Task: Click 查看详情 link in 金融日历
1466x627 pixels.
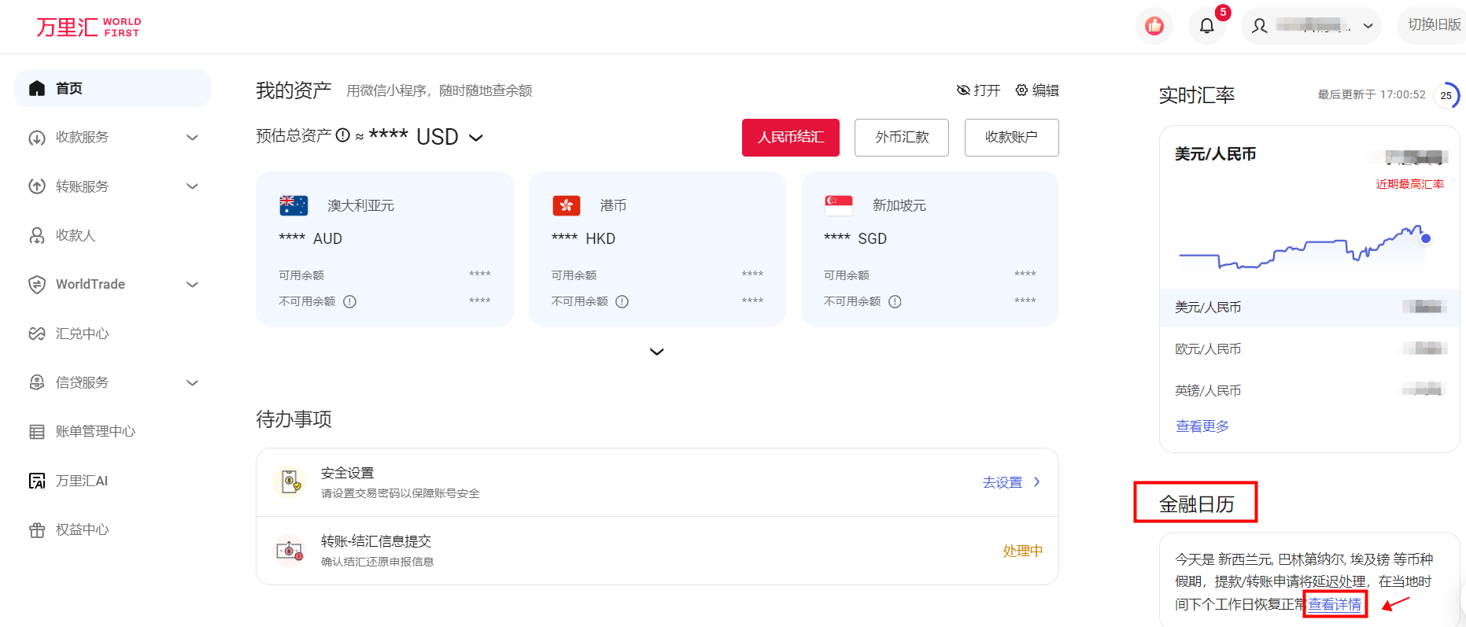Action: (1335, 604)
